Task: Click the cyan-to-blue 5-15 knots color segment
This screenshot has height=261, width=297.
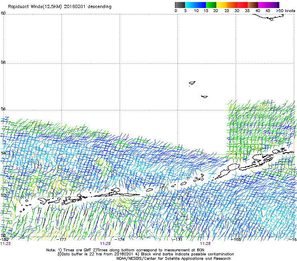Action: [195, 5]
